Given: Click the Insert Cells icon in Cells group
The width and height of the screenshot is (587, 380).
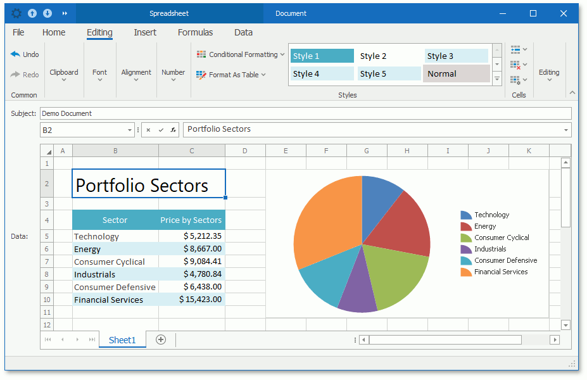Looking at the screenshot, I should 515,49.
